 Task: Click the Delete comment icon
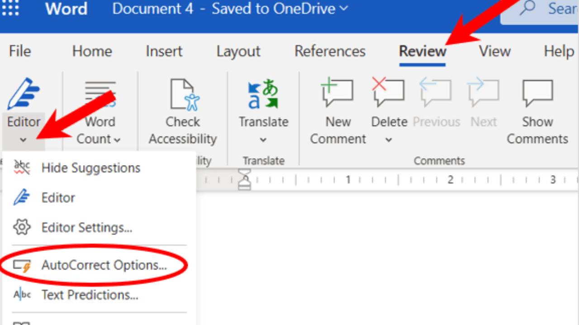(389, 93)
